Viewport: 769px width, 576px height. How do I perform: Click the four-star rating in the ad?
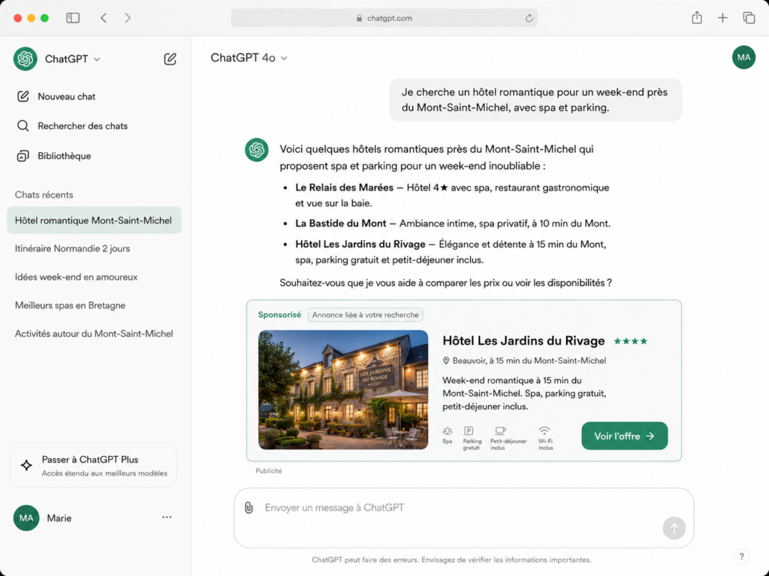pos(631,341)
